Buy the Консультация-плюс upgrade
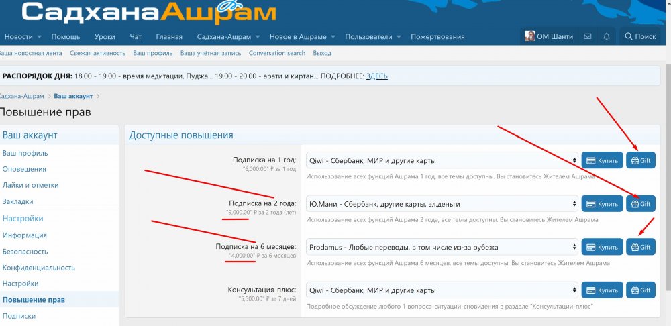671x326 pixels. click(603, 290)
